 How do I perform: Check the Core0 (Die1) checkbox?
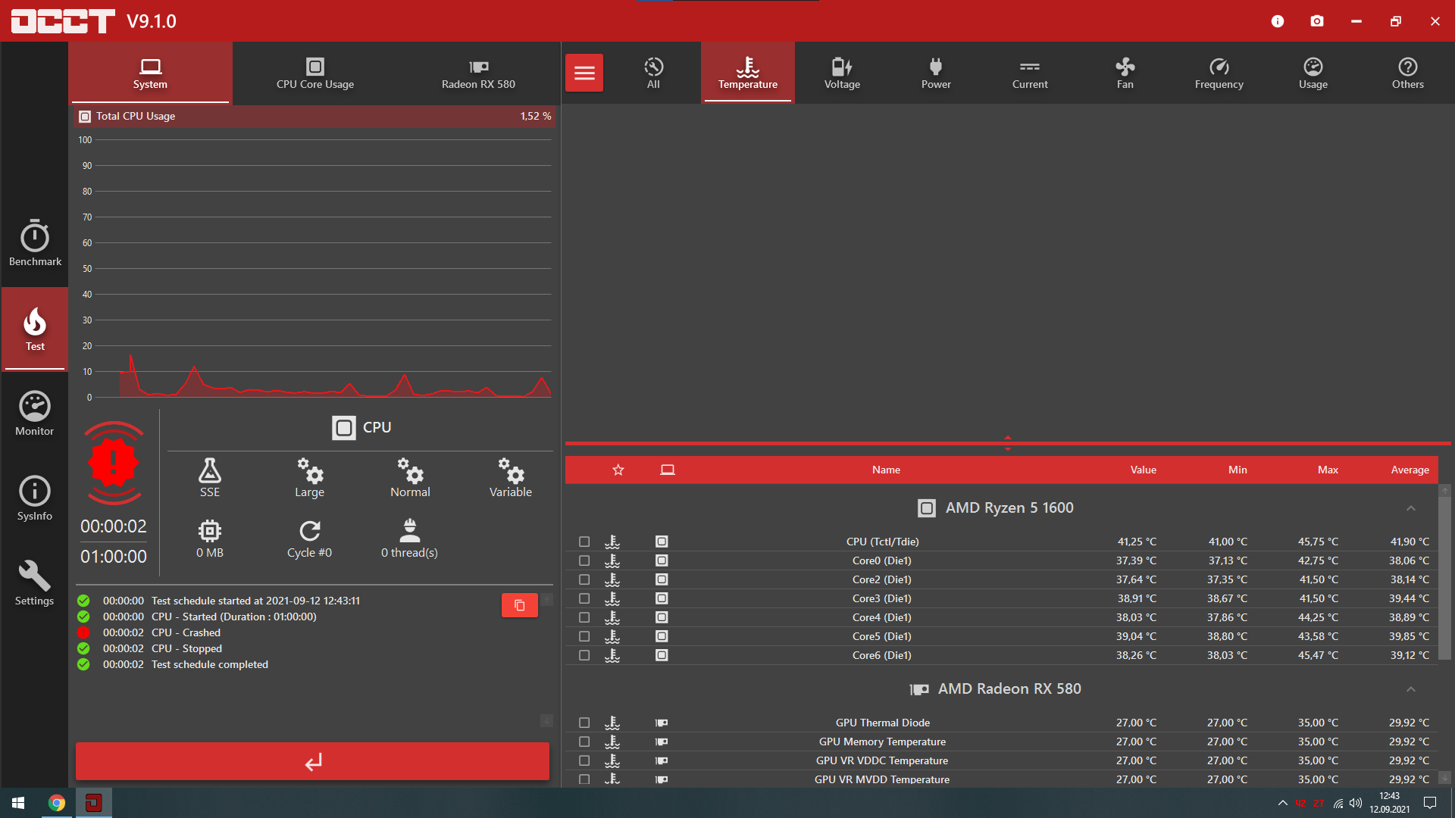coord(584,560)
